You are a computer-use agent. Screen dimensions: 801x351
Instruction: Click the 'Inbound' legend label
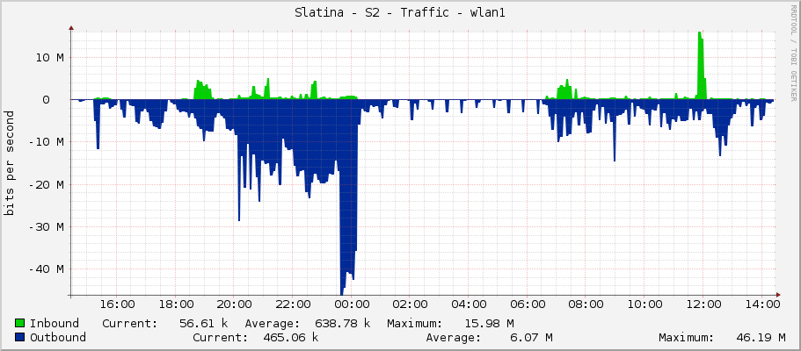coord(55,324)
